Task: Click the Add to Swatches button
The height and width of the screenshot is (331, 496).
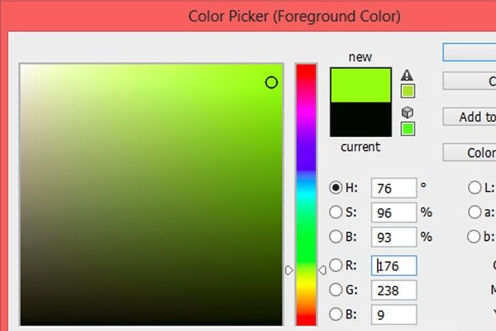Action: (469, 117)
